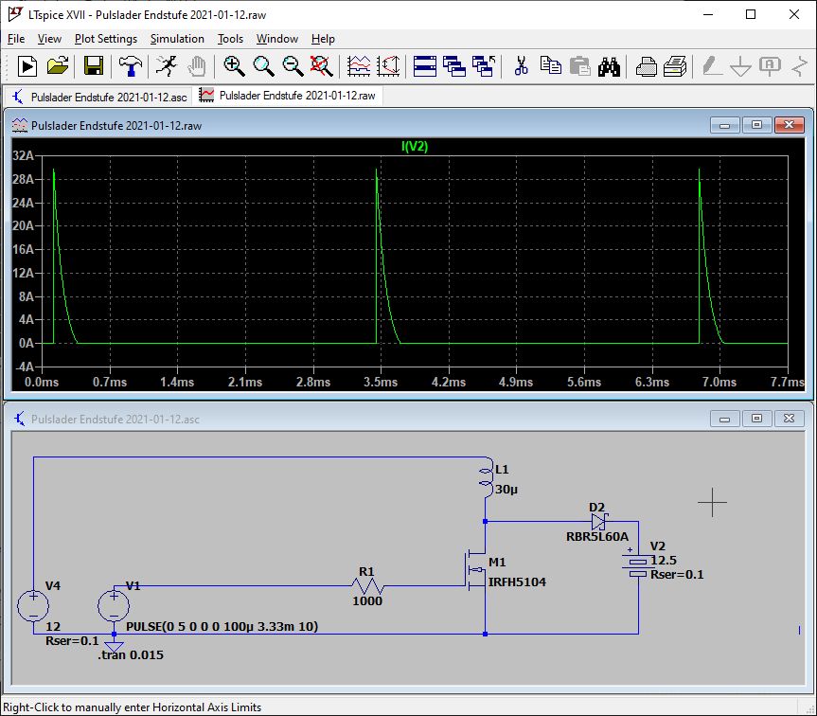This screenshot has height=716, width=817.
Task: Click the .tran 0.015 simulation directive
Action: pyautogui.click(x=132, y=655)
